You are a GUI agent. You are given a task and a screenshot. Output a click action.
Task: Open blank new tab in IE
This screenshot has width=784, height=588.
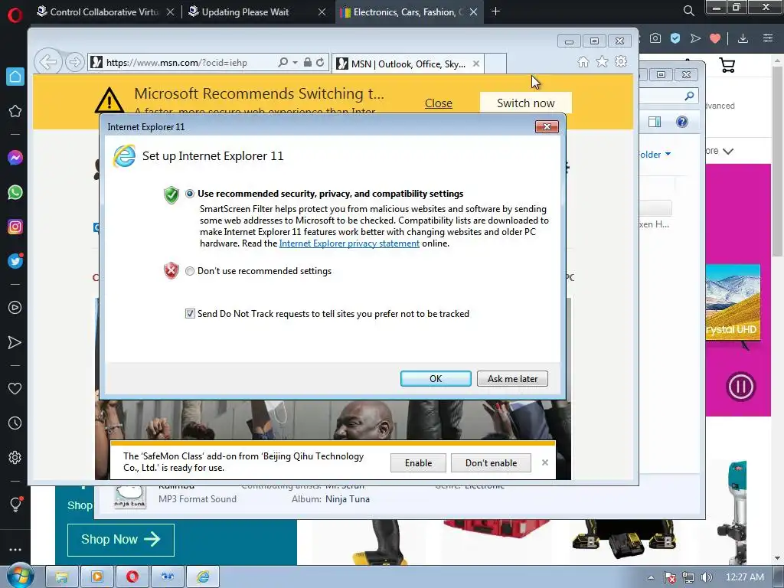point(495,64)
